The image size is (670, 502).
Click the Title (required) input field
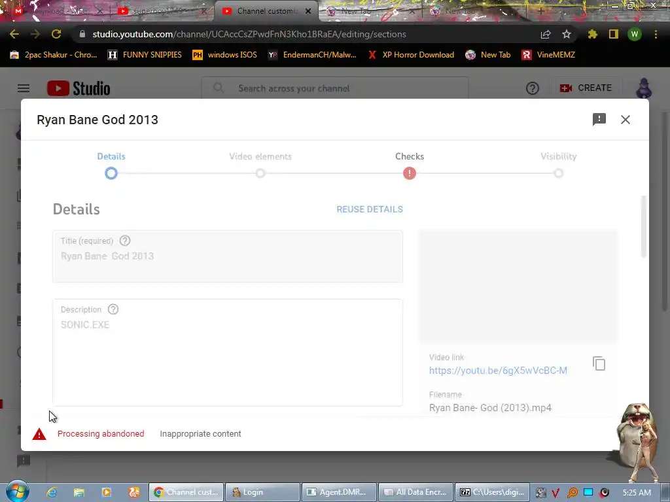pos(227,256)
